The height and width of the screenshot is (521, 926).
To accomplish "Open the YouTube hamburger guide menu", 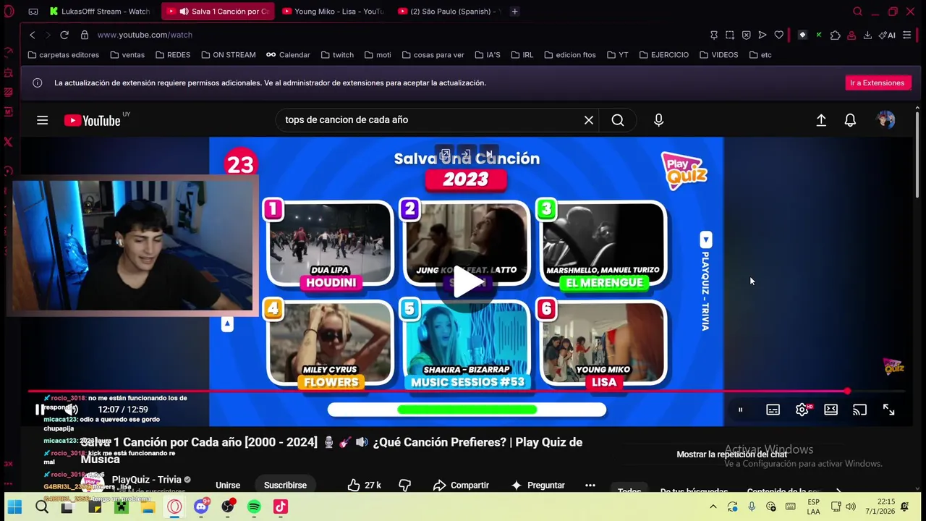I will tap(42, 120).
